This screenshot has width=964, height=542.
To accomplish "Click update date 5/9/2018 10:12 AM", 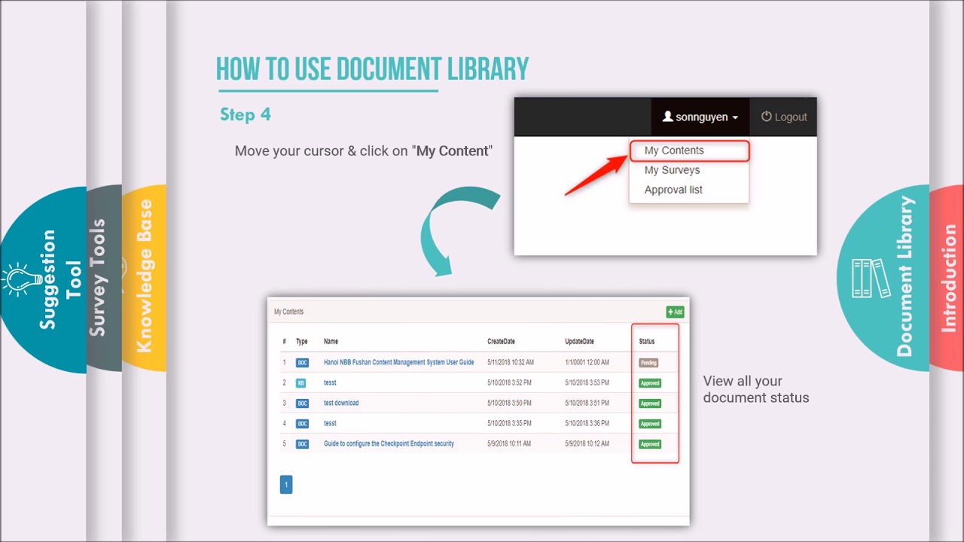I will (587, 443).
